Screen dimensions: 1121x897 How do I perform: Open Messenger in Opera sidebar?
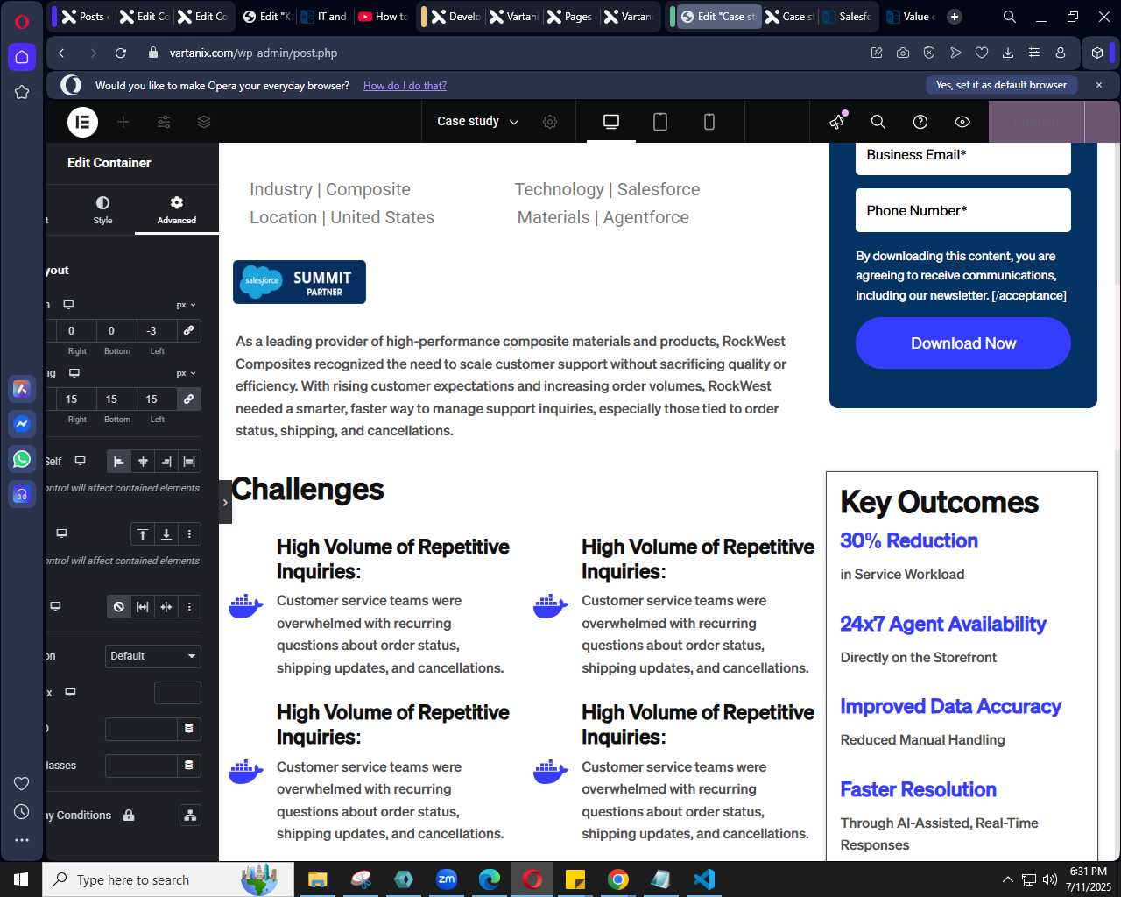pyautogui.click(x=22, y=424)
